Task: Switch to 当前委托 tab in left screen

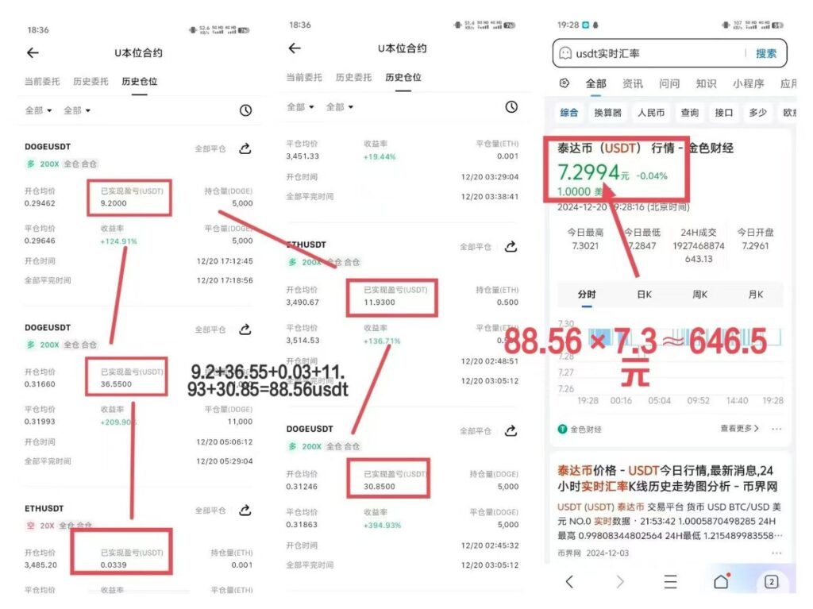Action: click(x=42, y=82)
